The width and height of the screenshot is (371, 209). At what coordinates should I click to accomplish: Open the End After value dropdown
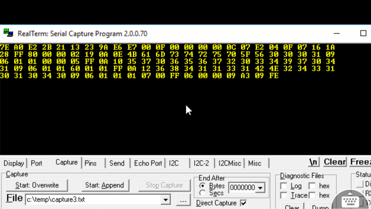(x=260, y=188)
